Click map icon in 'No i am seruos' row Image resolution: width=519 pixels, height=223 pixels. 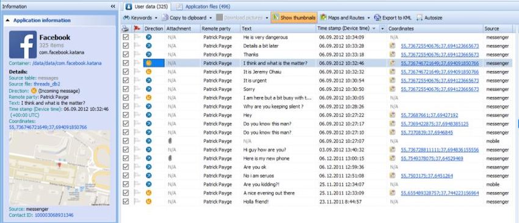click(x=393, y=175)
